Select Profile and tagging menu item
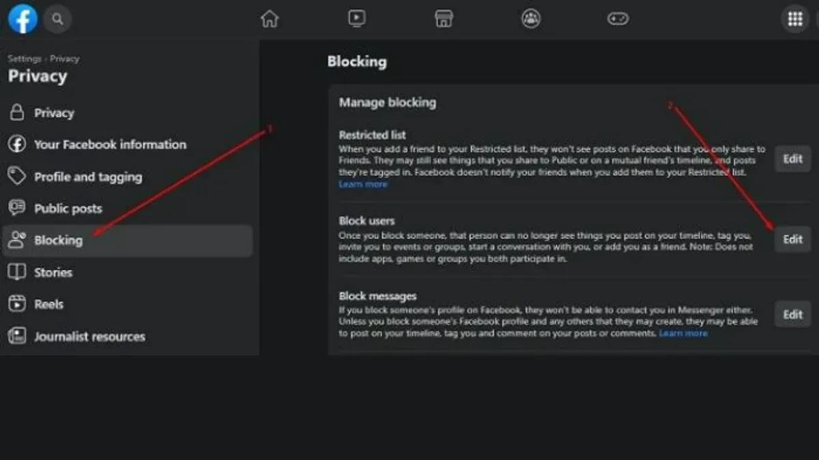Screen dimensions: 819x460 tap(128, 177)
